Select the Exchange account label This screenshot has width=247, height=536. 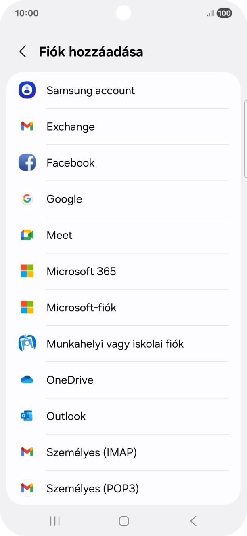click(71, 127)
